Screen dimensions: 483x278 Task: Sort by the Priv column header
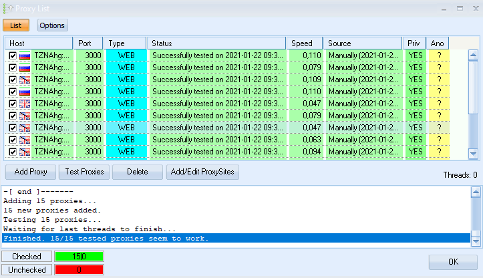point(414,43)
